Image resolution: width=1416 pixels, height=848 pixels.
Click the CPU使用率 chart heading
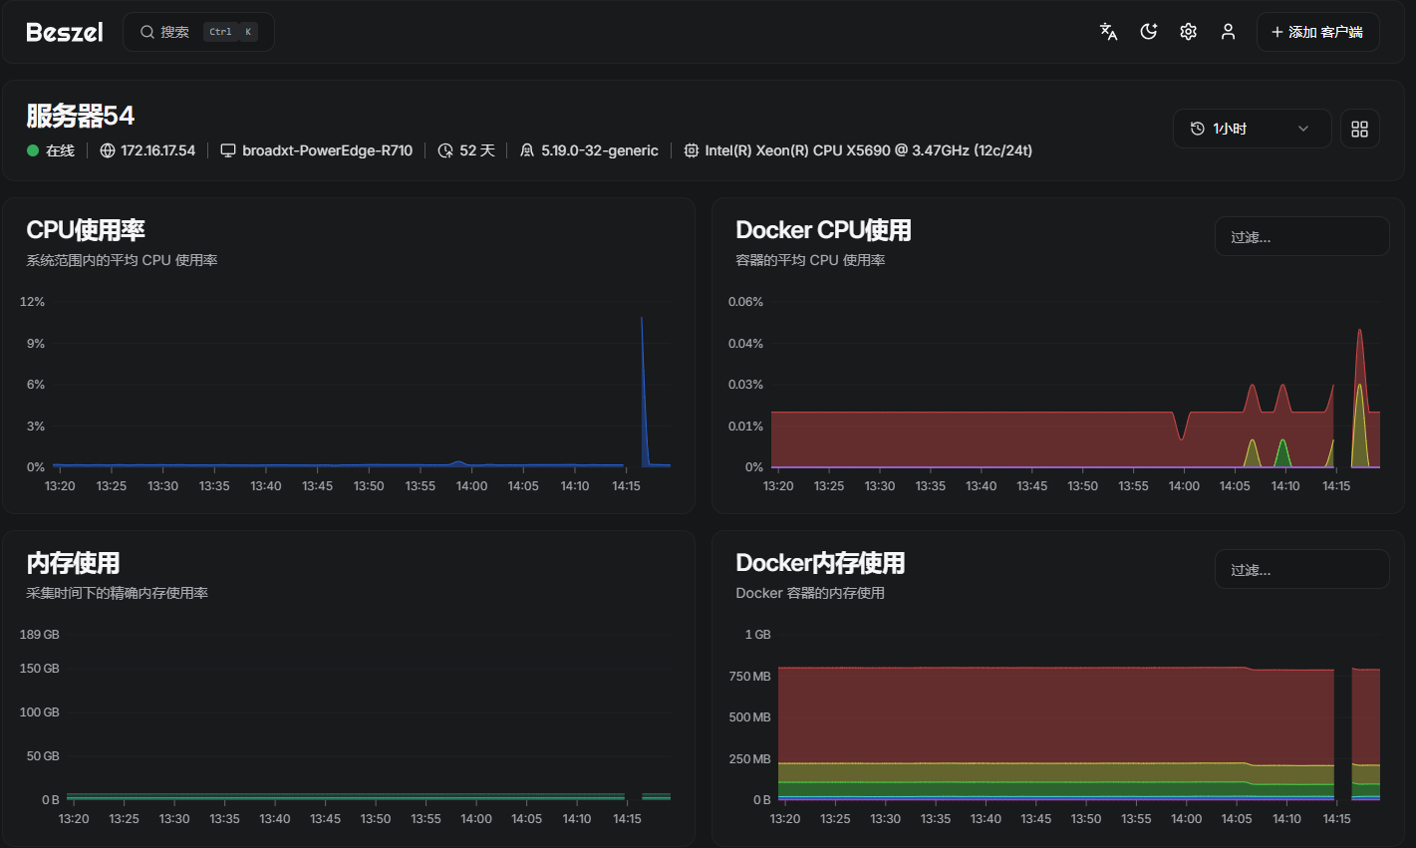tap(86, 230)
